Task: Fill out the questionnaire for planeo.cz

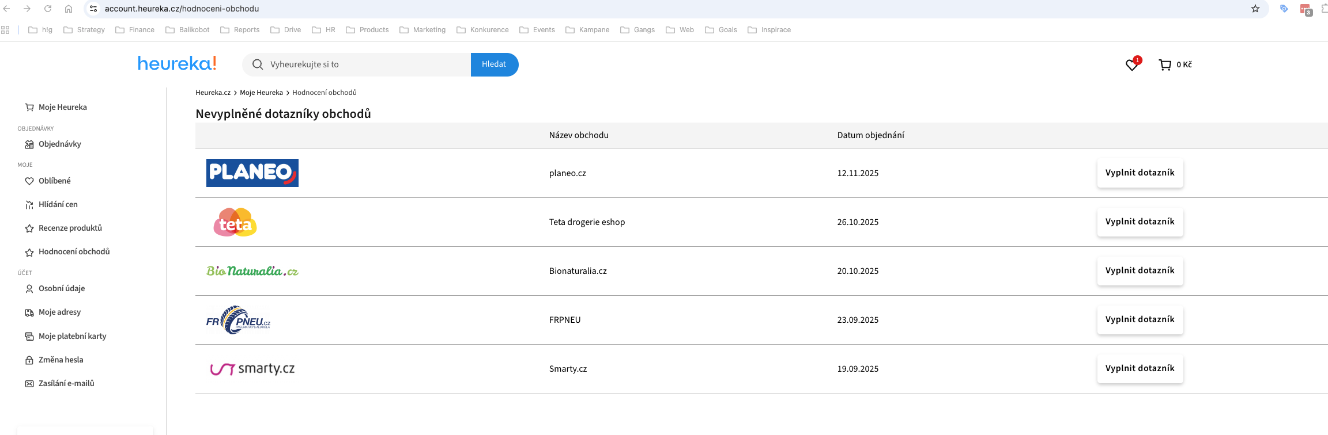Action: pos(1140,173)
